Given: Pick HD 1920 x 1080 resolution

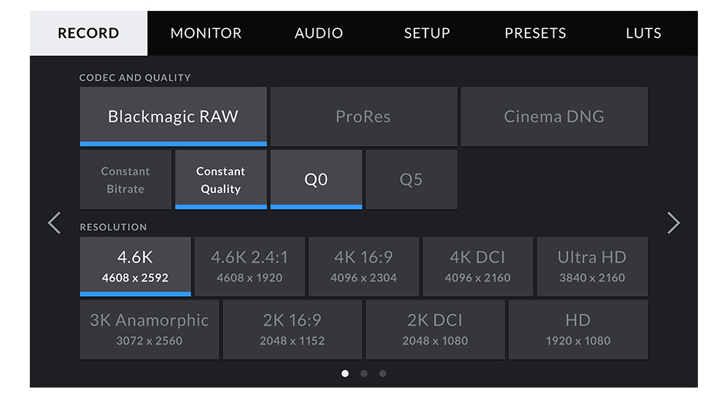Looking at the screenshot, I should [578, 330].
